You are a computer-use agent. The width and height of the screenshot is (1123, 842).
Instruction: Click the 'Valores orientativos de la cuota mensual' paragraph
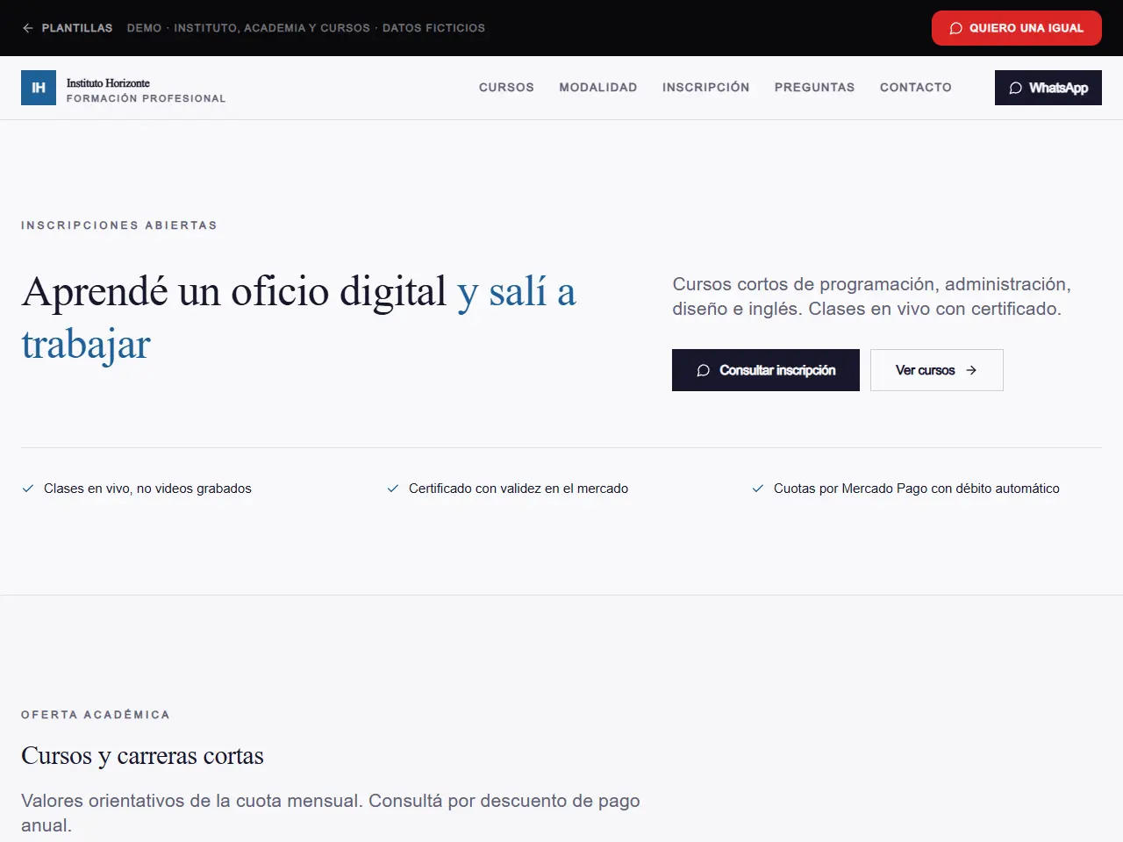331,813
